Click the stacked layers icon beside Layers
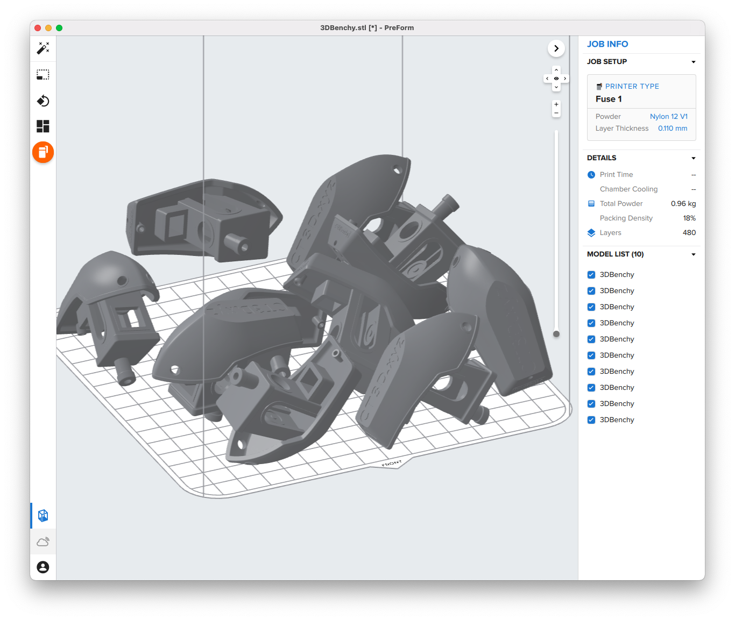735x620 pixels. [591, 233]
